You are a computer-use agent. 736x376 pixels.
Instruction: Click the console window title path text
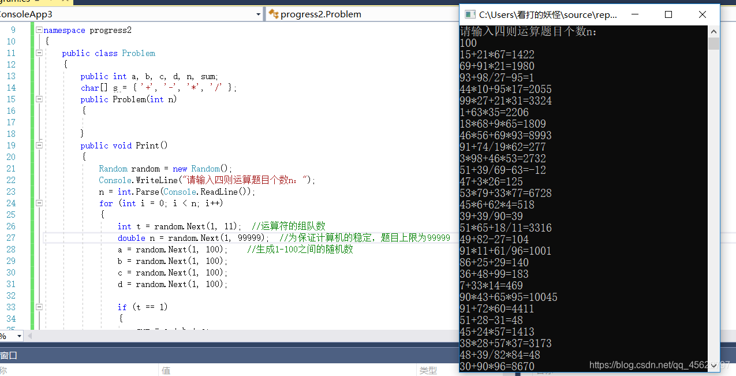pyautogui.click(x=548, y=14)
